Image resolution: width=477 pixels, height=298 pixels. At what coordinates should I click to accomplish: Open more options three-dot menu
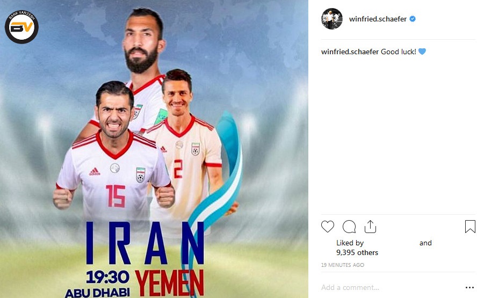469,288
